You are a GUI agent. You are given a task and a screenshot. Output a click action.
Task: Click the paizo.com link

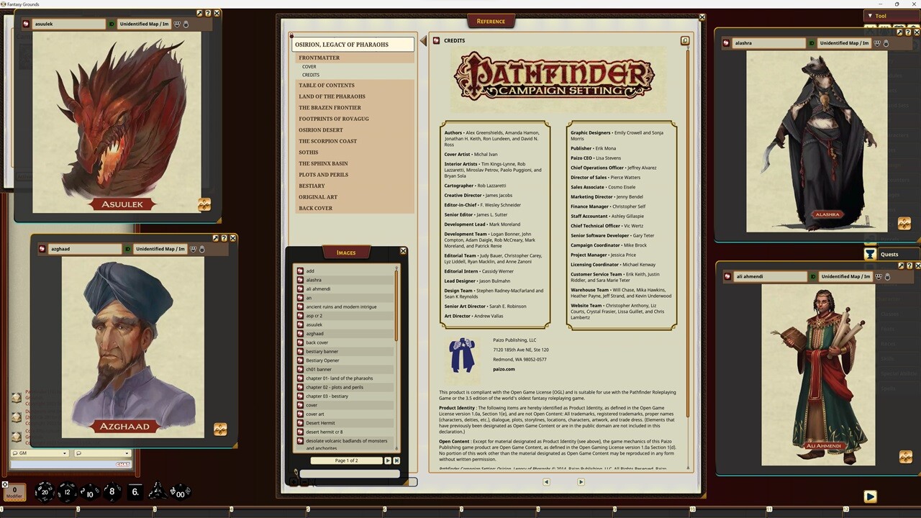click(x=504, y=369)
